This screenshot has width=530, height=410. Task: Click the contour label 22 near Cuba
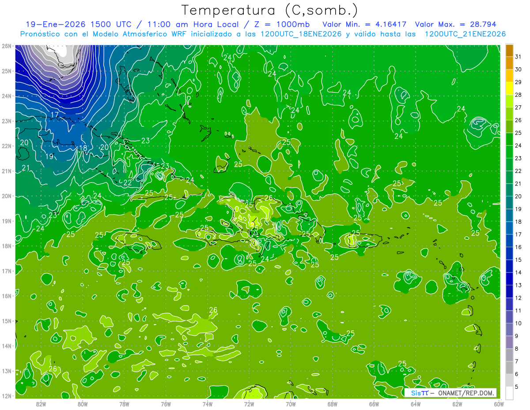coord(128,183)
